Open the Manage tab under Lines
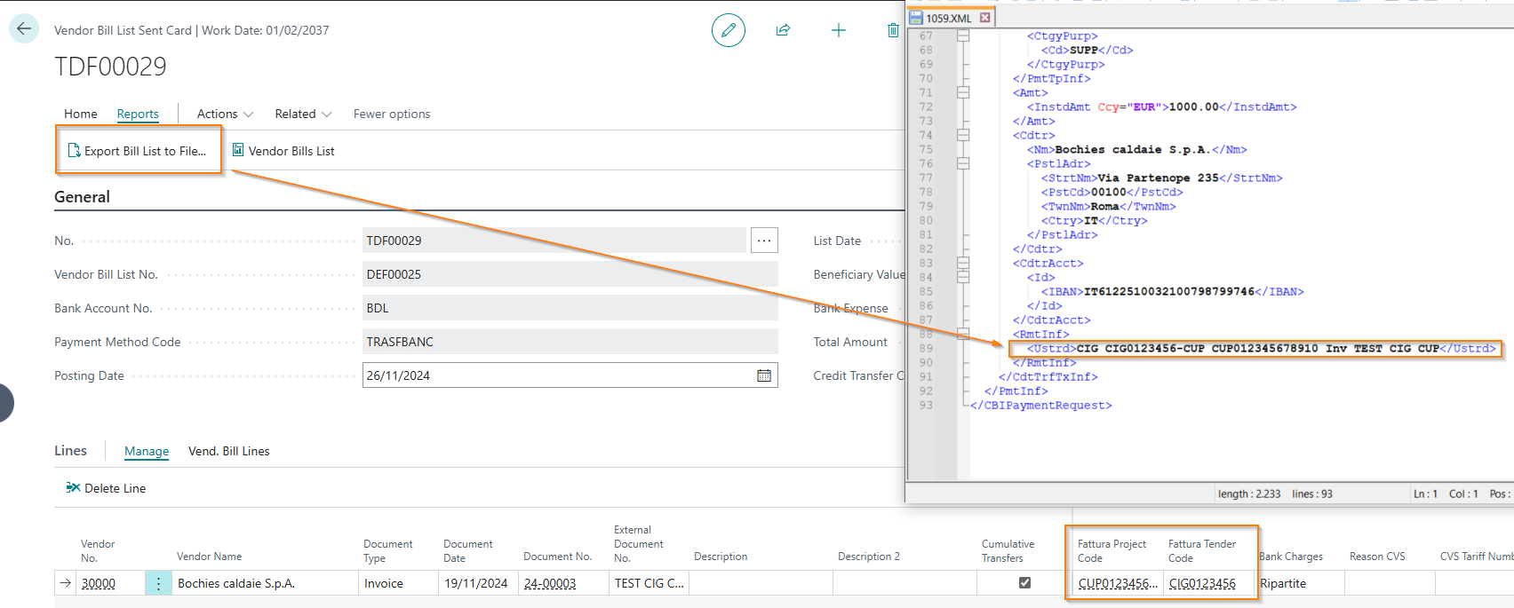This screenshot has height=608, width=1514. click(x=147, y=451)
